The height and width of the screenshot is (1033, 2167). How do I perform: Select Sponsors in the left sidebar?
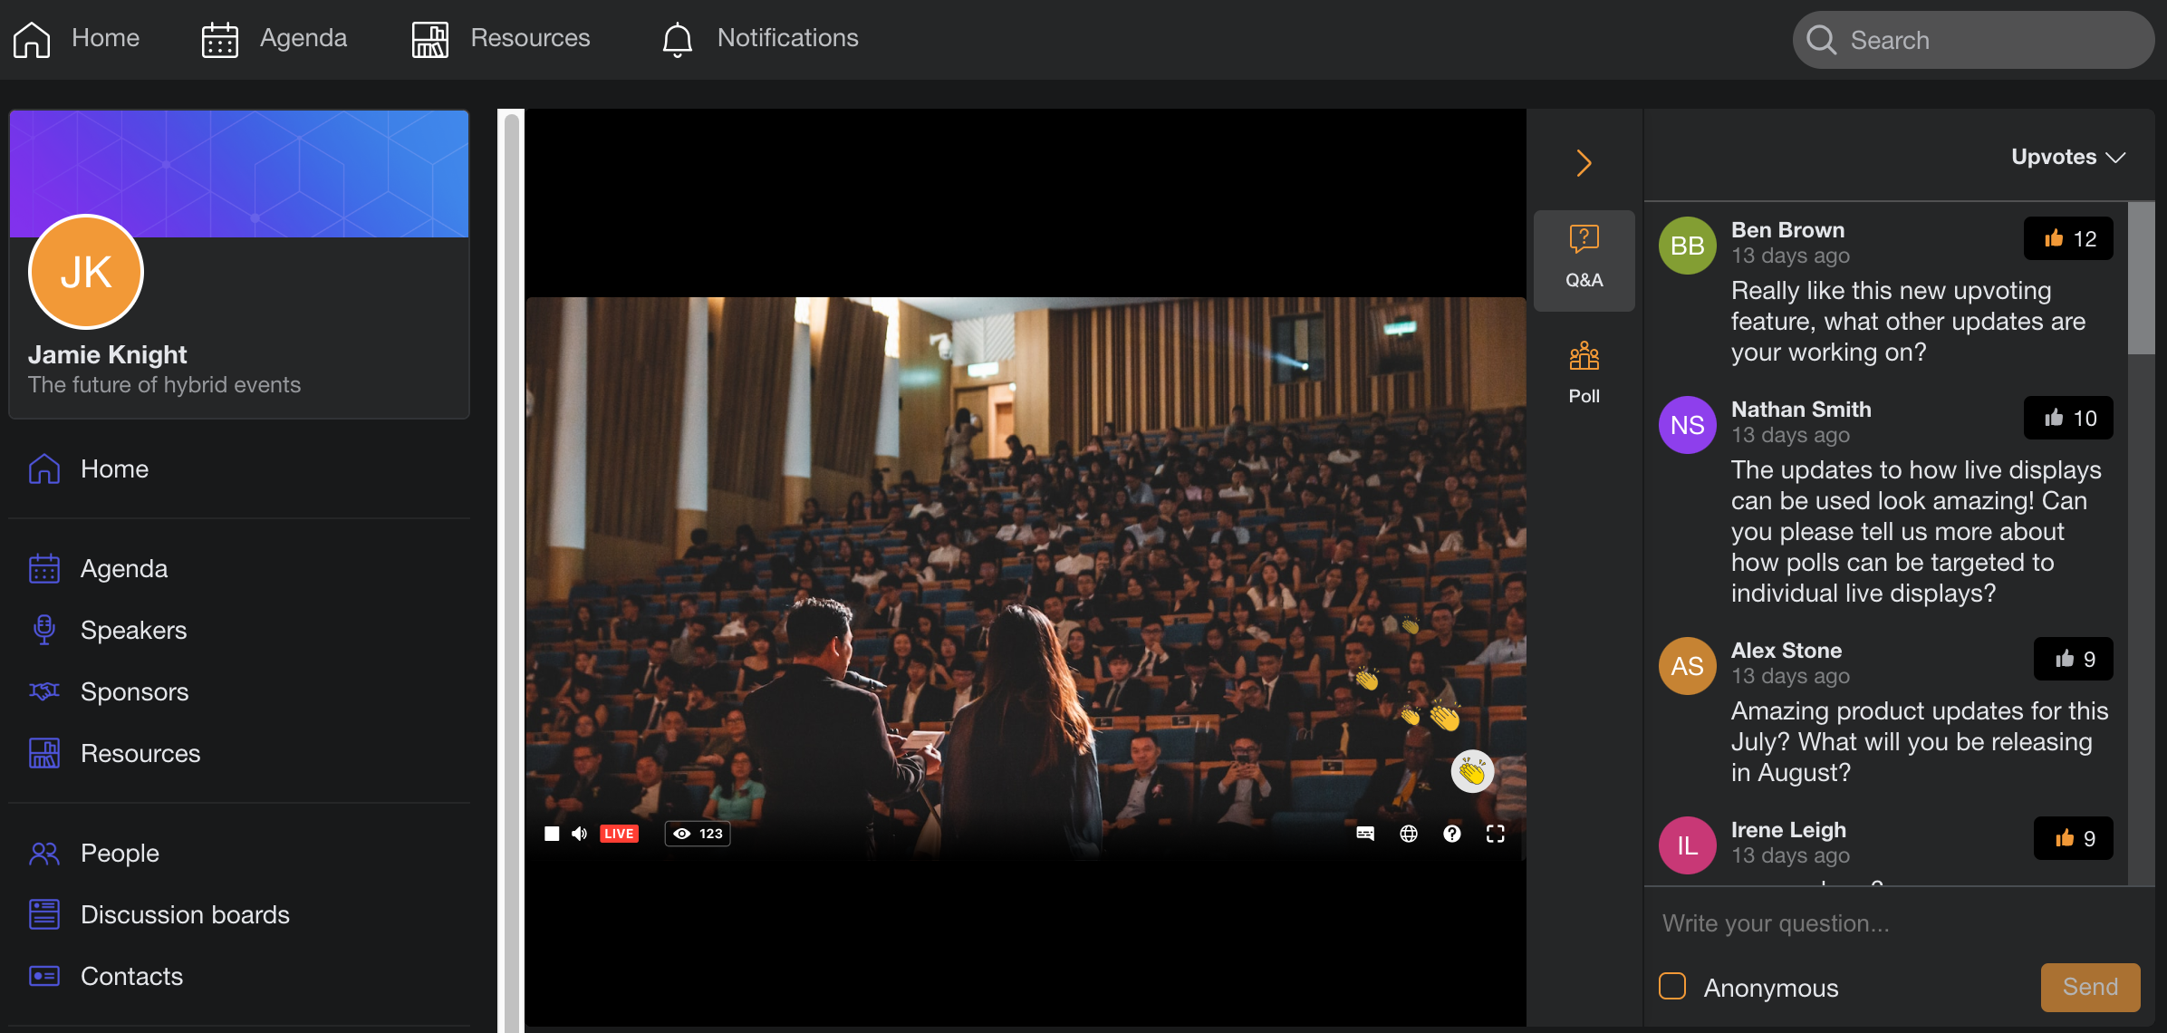pyautogui.click(x=134, y=691)
